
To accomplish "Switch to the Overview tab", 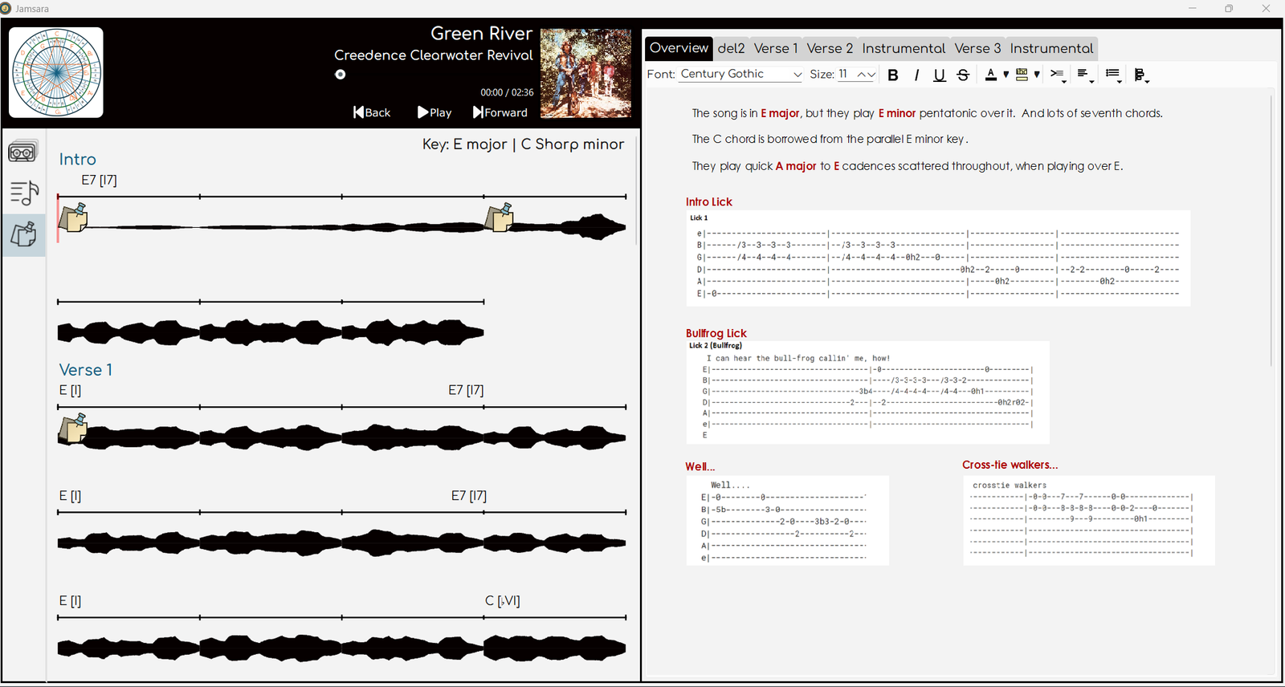I will click(x=679, y=48).
